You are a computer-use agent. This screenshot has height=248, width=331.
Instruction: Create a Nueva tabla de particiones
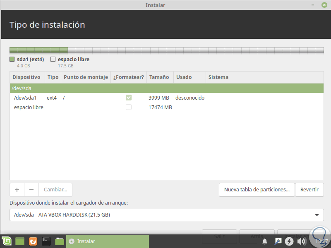point(257,190)
